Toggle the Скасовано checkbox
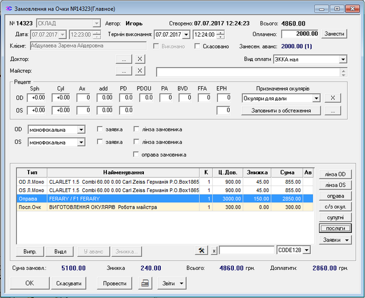The width and height of the screenshot is (365, 298). point(197,47)
